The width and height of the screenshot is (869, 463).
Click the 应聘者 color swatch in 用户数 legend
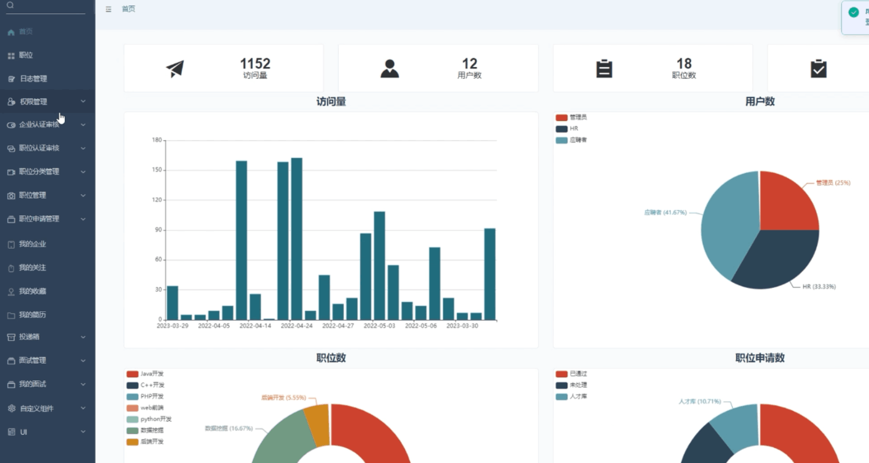click(x=562, y=141)
